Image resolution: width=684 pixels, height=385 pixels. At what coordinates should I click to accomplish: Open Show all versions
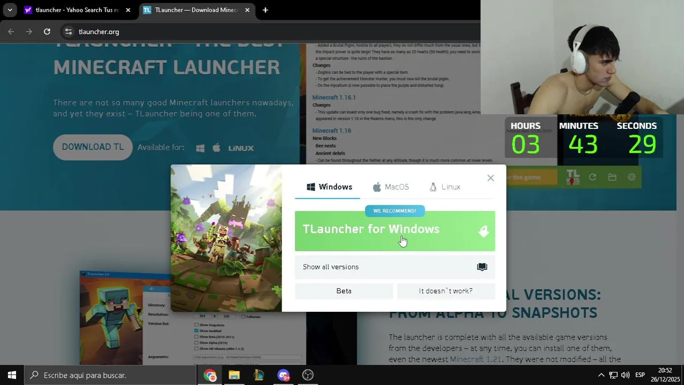[394, 267]
